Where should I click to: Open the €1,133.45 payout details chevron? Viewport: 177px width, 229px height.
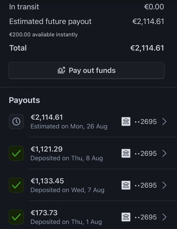[x=164, y=185]
